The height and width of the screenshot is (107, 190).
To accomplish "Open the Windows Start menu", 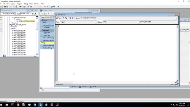I will (1, 105).
